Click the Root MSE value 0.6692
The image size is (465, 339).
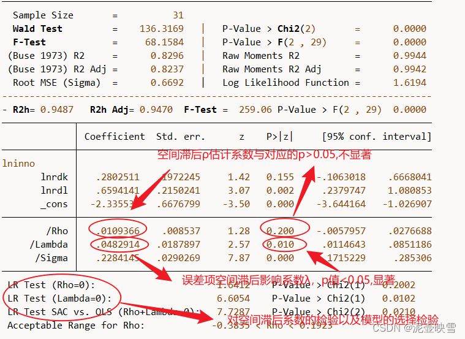point(167,83)
